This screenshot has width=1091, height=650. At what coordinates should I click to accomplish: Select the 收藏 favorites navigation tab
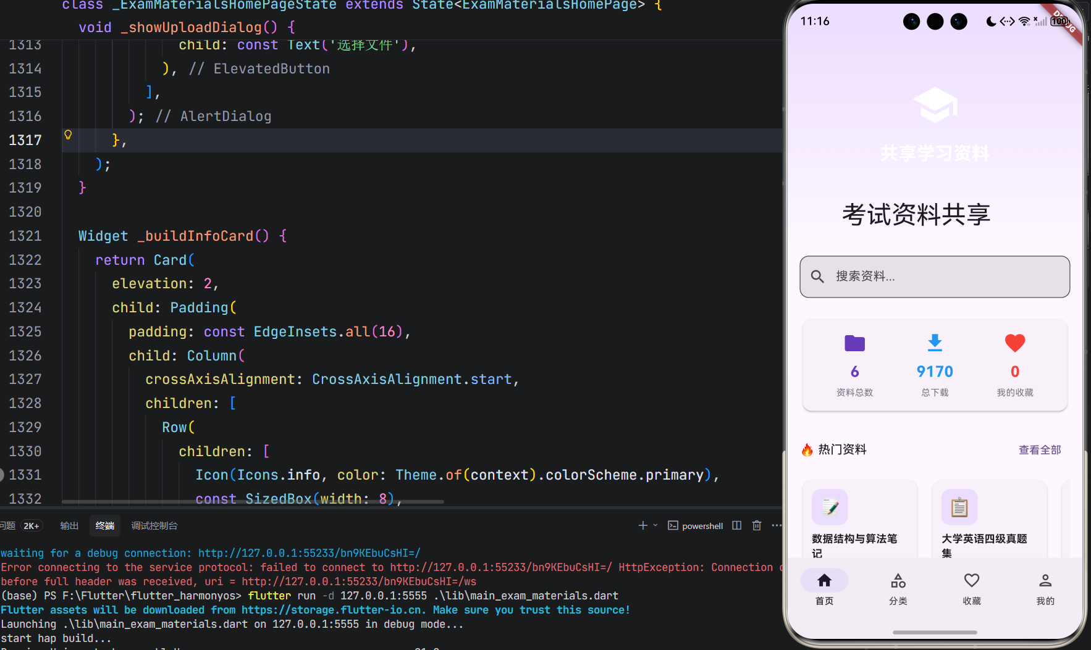tap(972, 588)
